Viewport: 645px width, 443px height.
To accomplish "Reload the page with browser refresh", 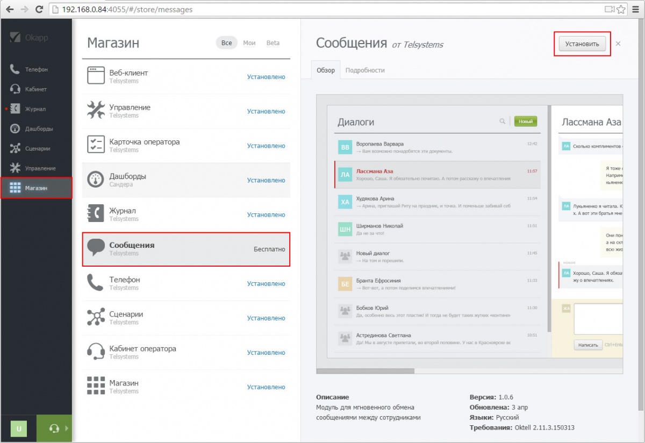I will tap(39, 9).
